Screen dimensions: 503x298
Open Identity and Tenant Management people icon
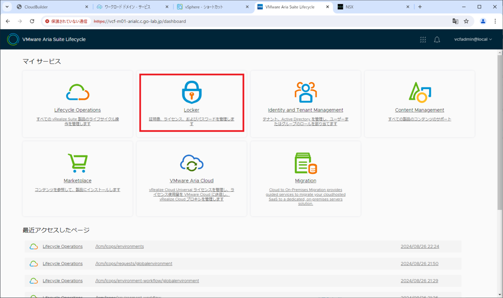(x=306, y=92)
